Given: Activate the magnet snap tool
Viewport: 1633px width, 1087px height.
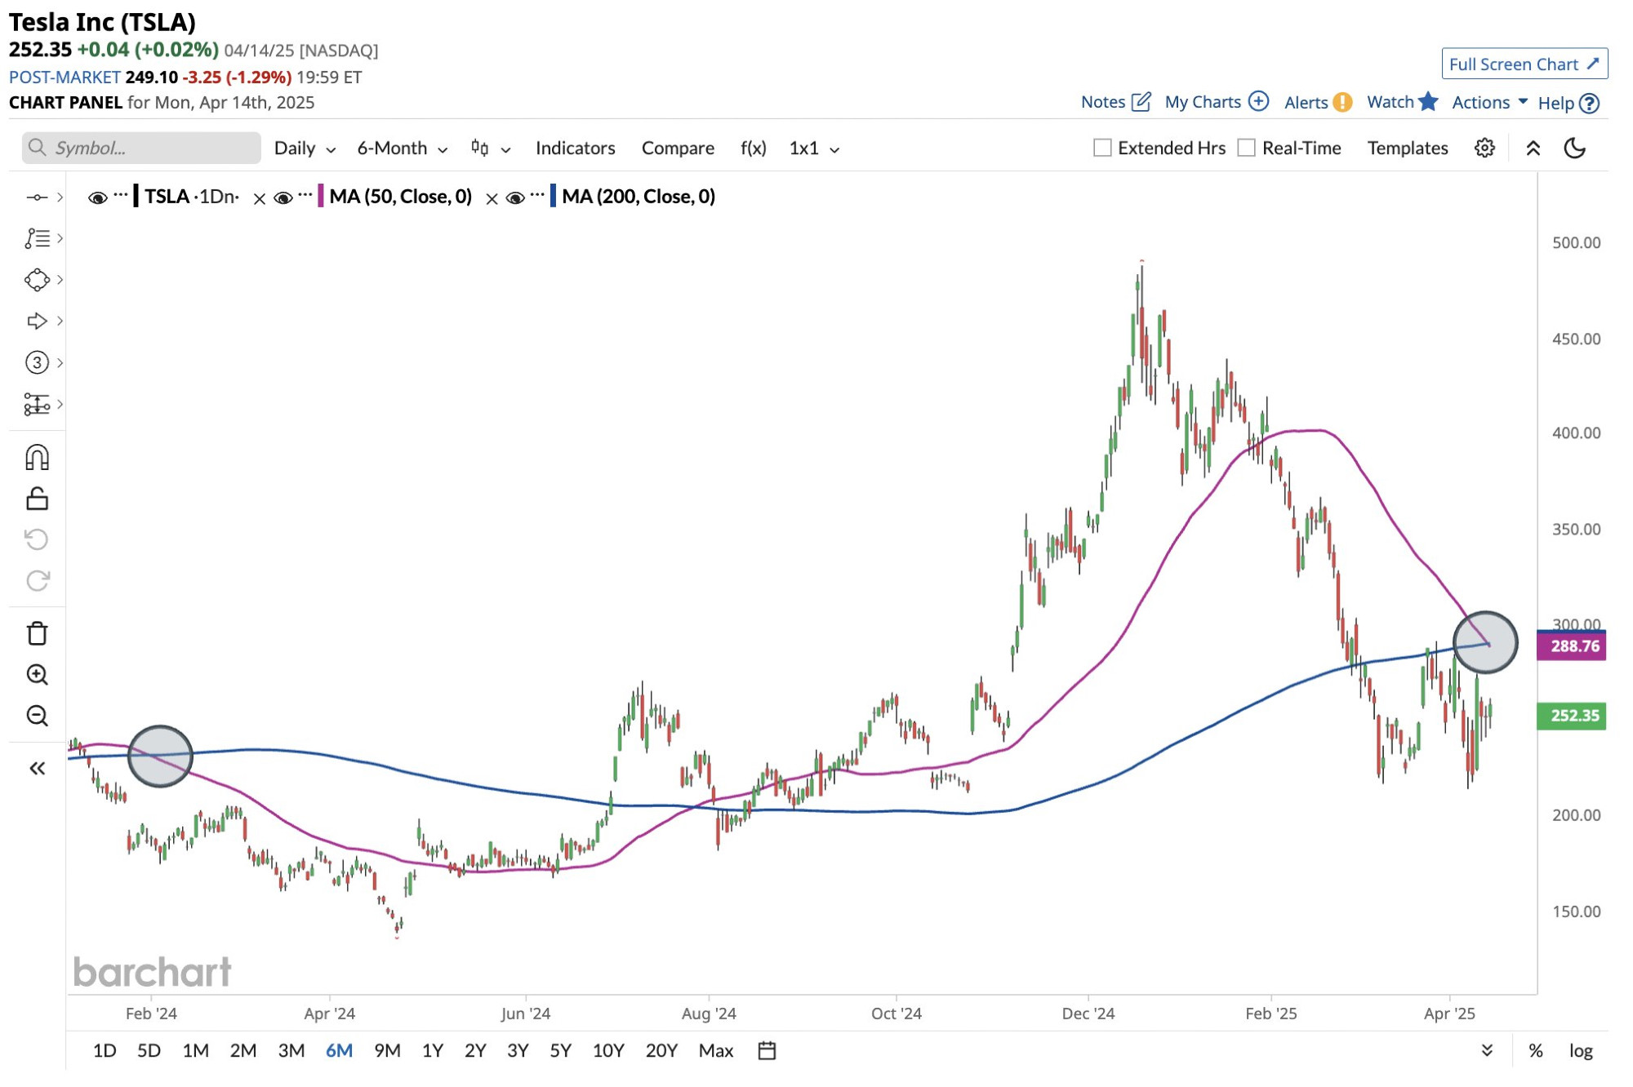Looking at the screenshot, I should (x=38, y=457).
